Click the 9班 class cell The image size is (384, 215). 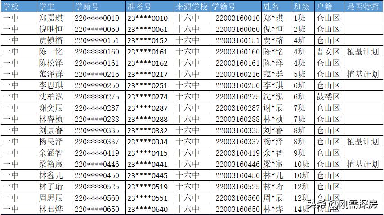(x=300, y=153)
